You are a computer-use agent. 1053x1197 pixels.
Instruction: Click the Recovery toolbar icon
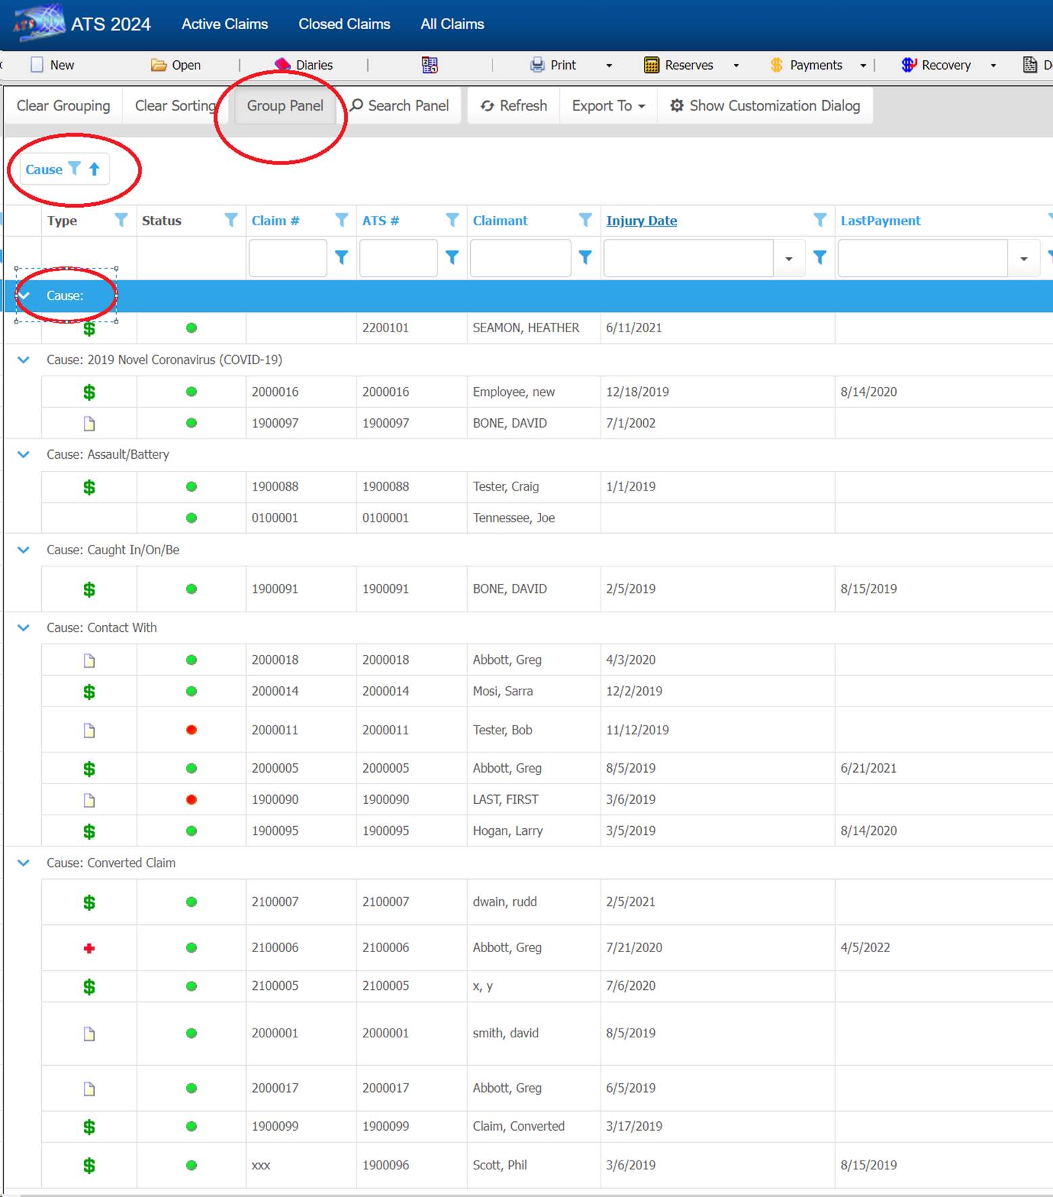[x=908, y=65]
